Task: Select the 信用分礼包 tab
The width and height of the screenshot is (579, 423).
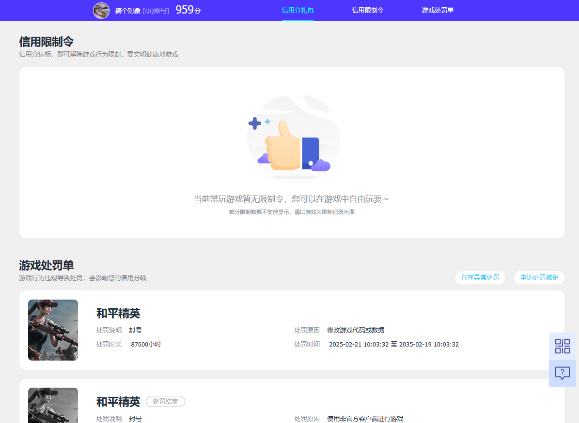Action: click(x=297, y=10)
